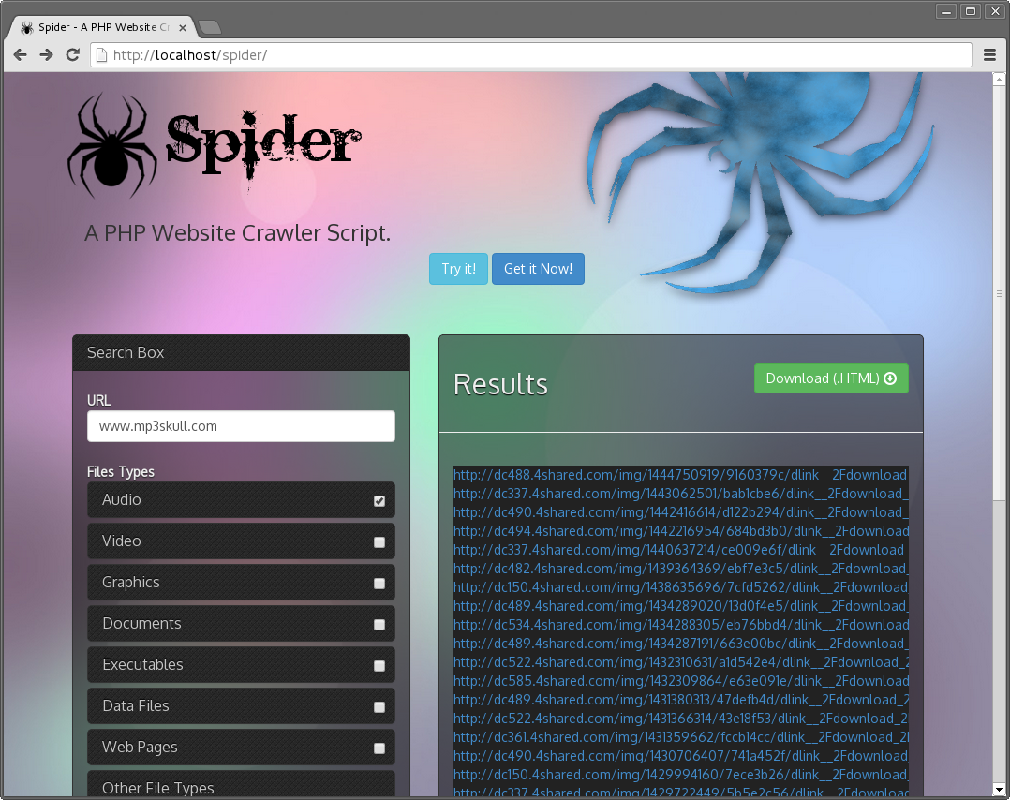Click the page scrollbar down arrow

999,789
